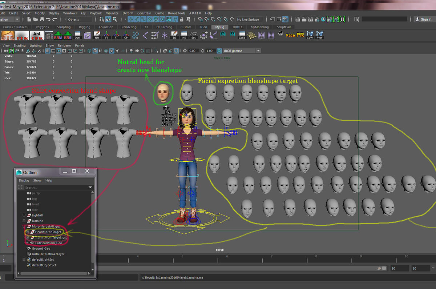436x289 pixels.
Task: Click the Face PR shelf icon
Action: 295,35
